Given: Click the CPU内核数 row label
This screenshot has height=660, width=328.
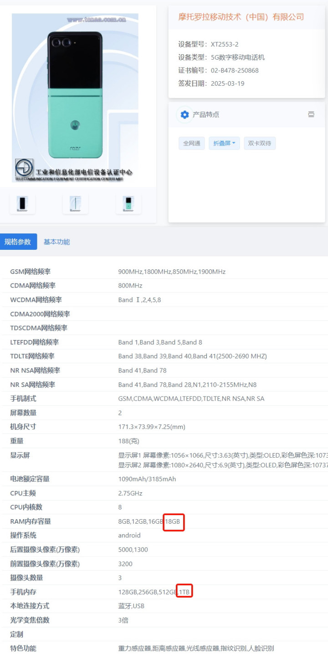Looking at the screenshot, I should click(27, 507).
